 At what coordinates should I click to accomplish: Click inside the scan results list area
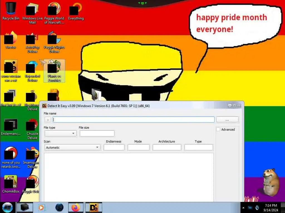coord(129,177)
